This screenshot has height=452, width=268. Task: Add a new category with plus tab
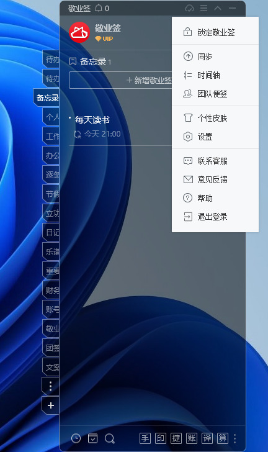51,405
